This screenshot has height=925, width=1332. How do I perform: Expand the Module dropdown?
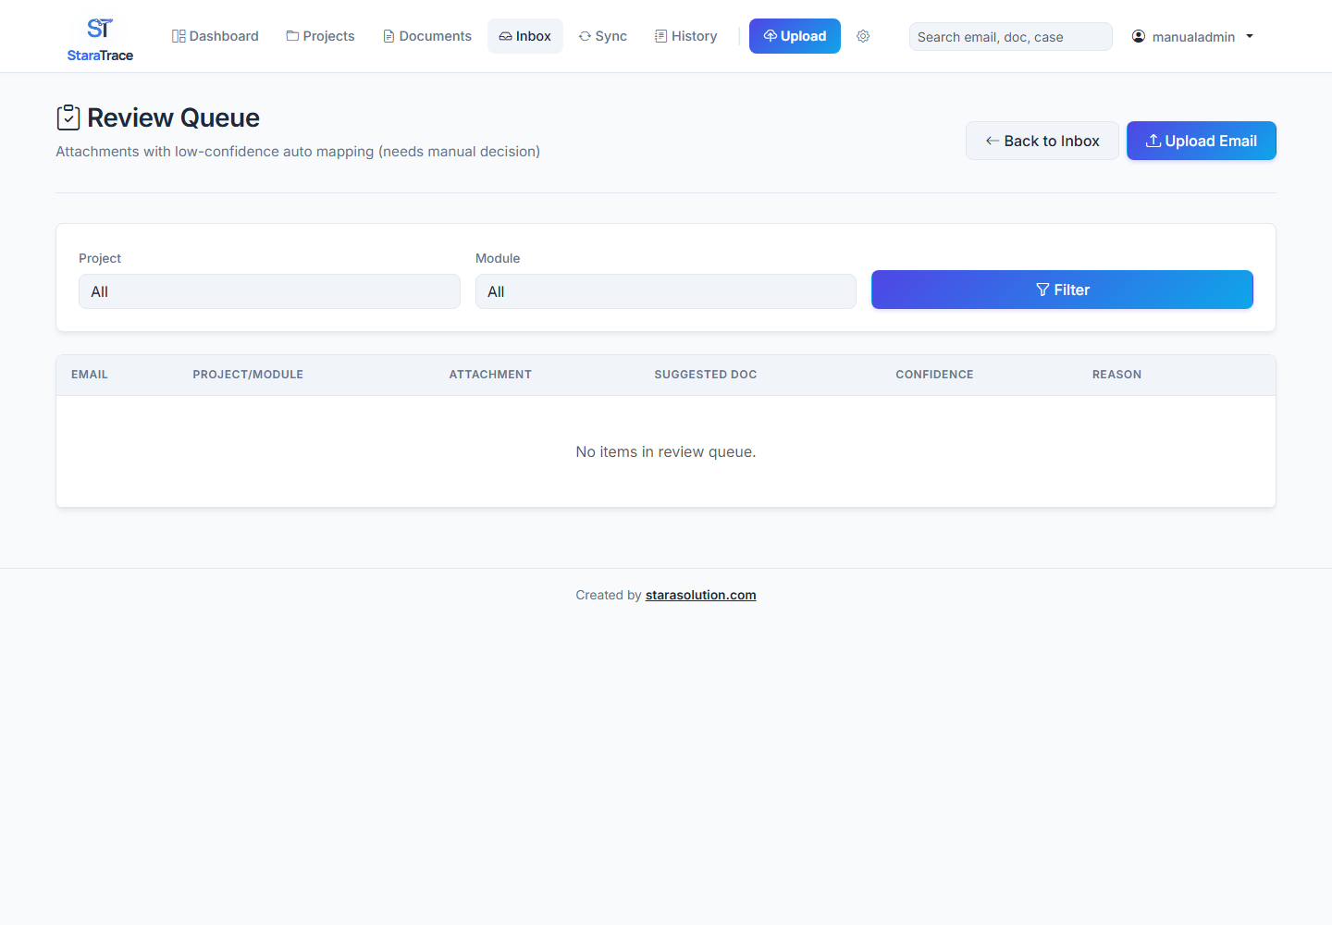point(666,291)
